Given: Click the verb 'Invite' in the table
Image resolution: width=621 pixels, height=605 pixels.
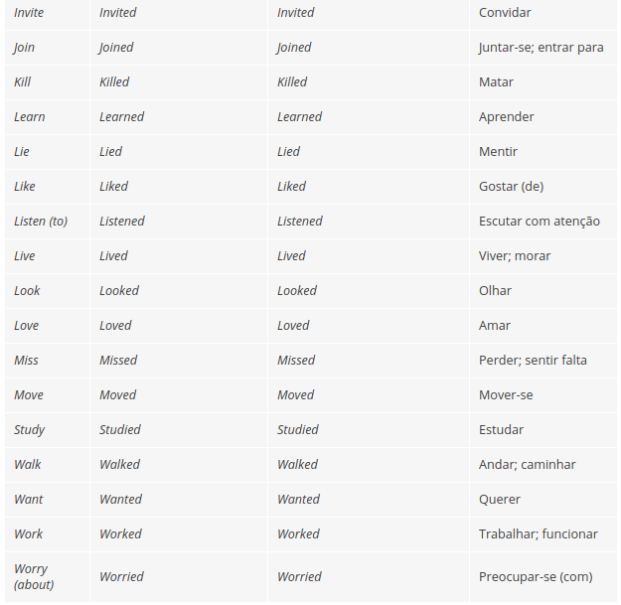Looking at the screenshot, I should pyautogui.click(x=29, y=13).
